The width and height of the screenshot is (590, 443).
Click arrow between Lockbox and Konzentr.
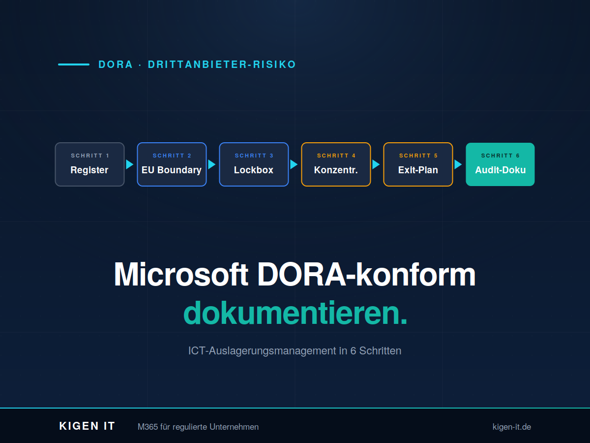point(294,164)
